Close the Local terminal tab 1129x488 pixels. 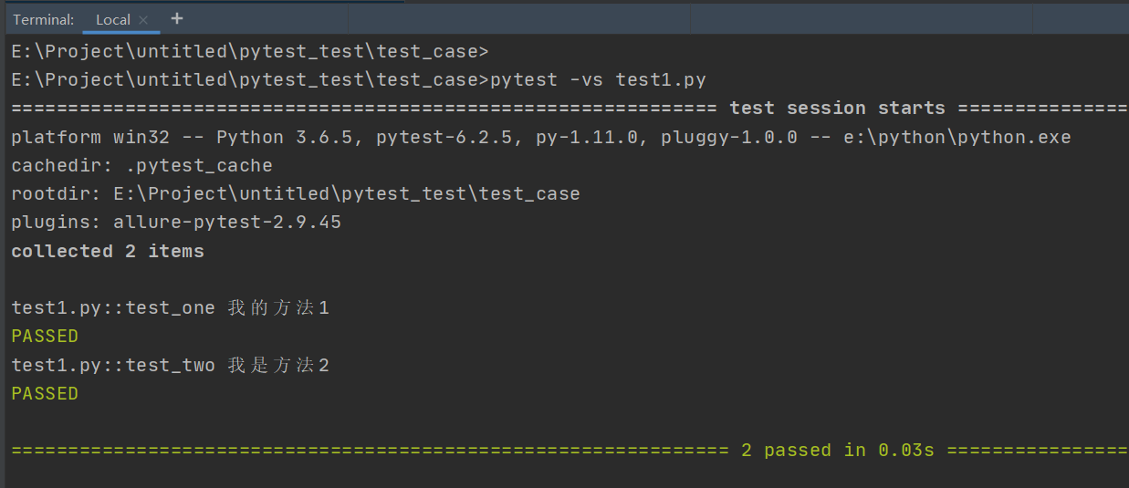point(143,19)
